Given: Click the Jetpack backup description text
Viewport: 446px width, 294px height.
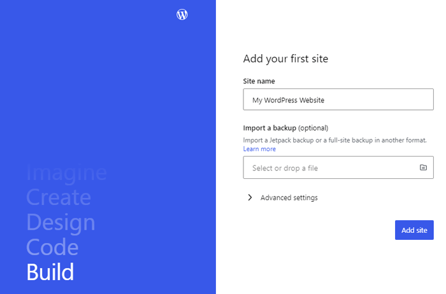Looking at the screenshot, I should point(334,140).
